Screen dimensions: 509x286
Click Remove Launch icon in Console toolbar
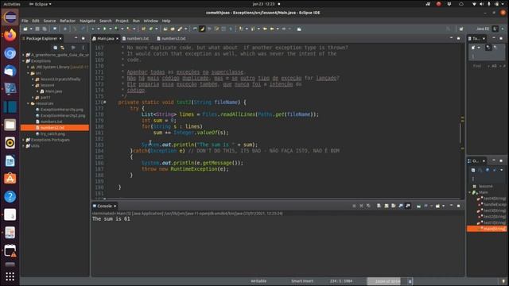361,206
